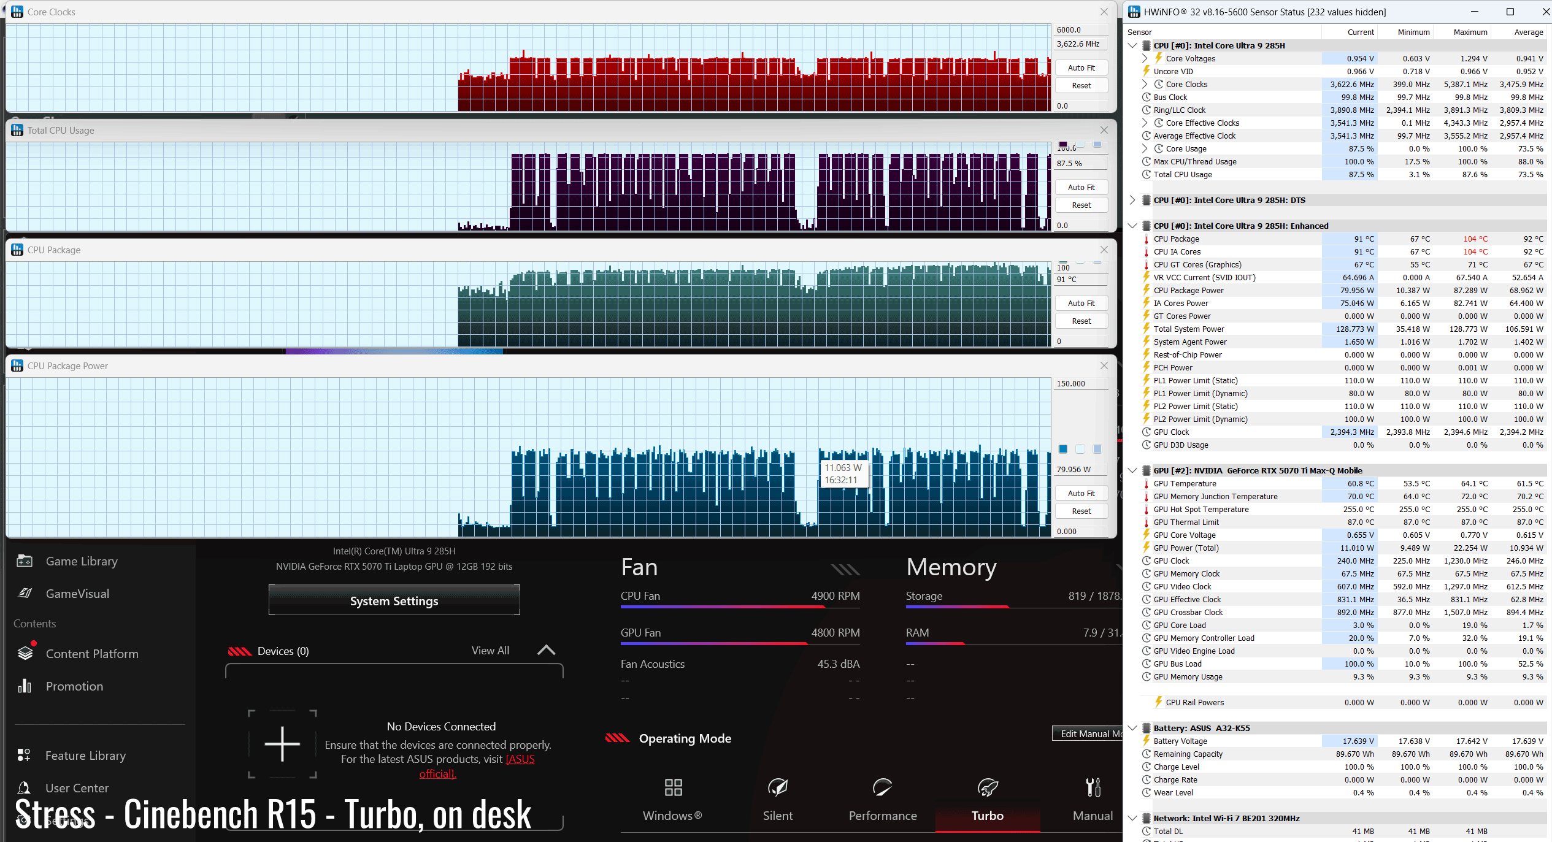1552x842 pixels.
Task: Close the CPU Package Power graph window
Action: [x=1104, y=366]
